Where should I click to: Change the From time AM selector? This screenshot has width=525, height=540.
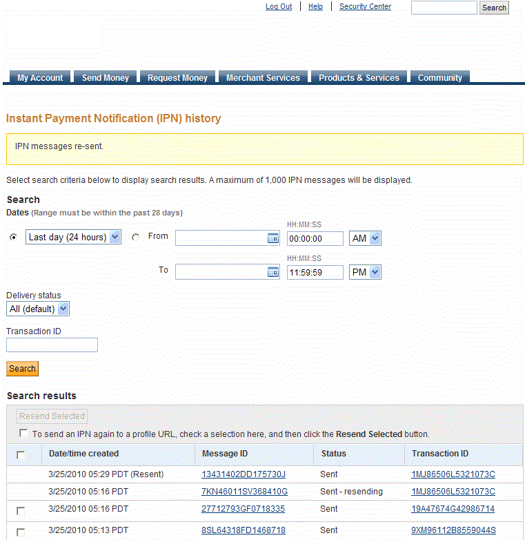point(366,238)
